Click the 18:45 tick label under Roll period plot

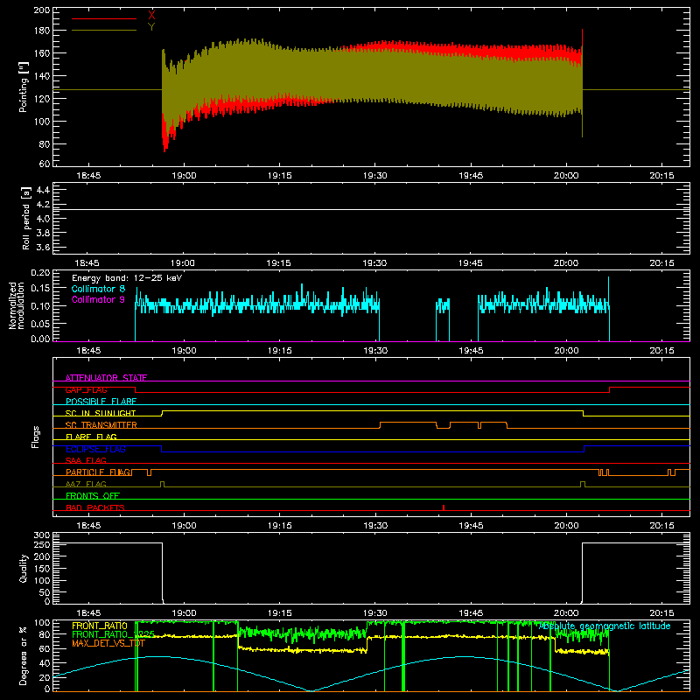tap(87, 263)
